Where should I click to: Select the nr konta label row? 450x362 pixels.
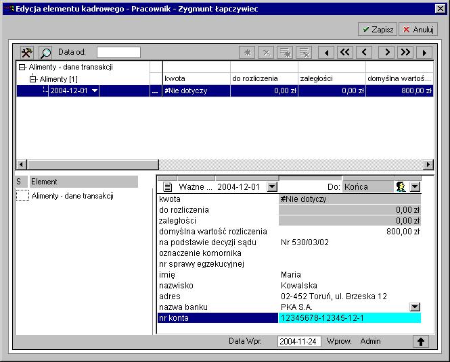click(218, 318)
